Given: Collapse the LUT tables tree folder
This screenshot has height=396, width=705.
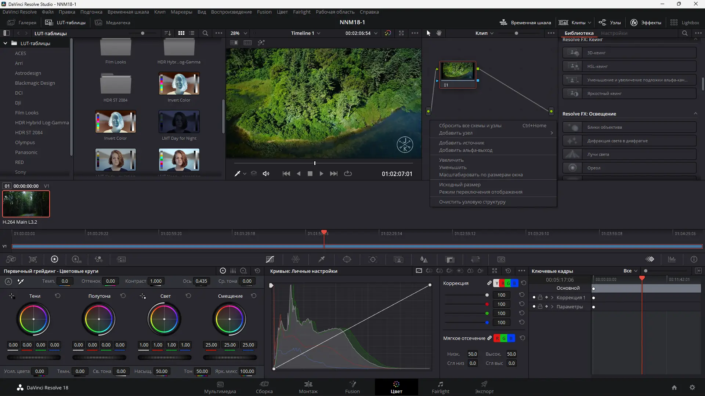Looking at the screenshot, I should coord(6,43).
